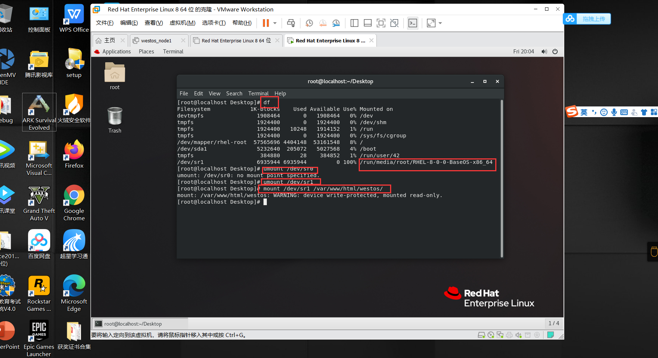Click the hard disk device status icon
Viewport: 658px width, 358px height.
tap(482, 335)
